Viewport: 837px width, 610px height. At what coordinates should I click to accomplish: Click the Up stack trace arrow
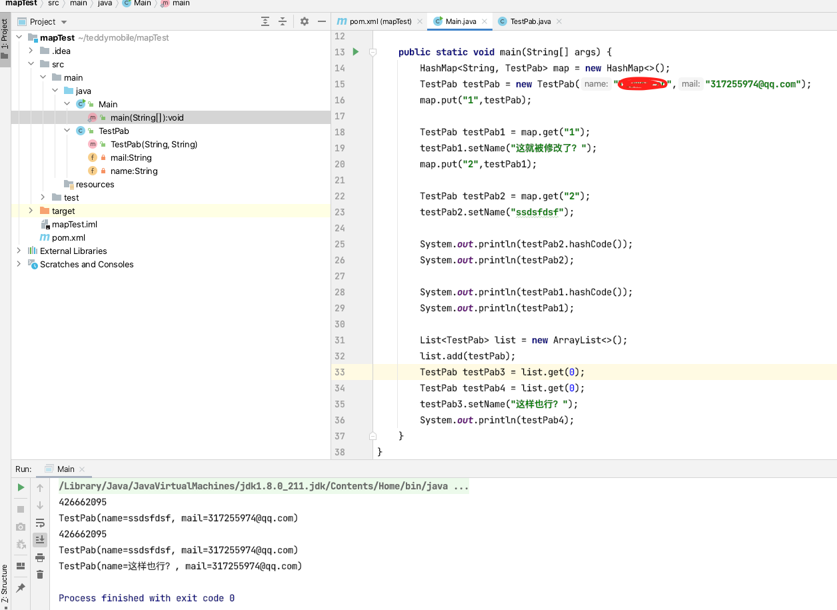point(40,488)
